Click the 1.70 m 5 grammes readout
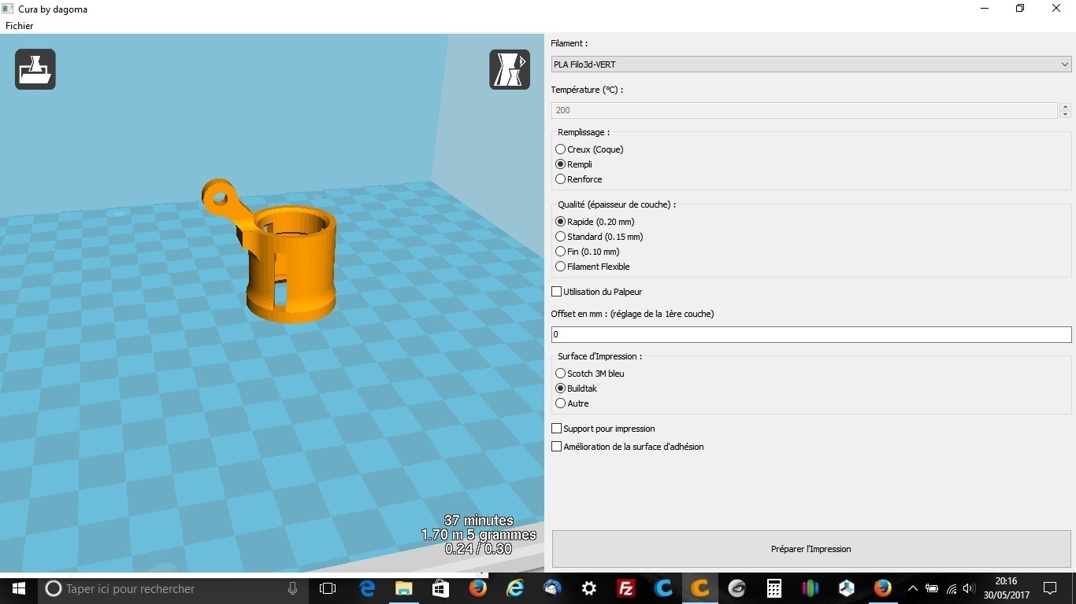 click(x=479, y=535)
